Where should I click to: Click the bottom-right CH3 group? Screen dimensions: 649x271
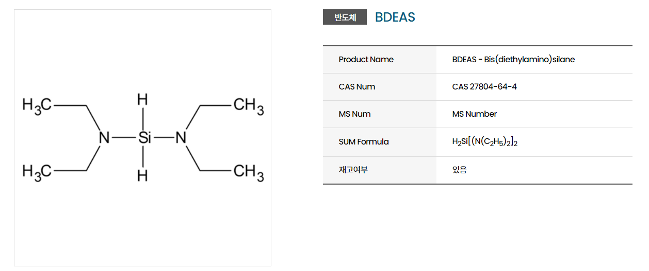pyautogui.click(x=248, y=171)
